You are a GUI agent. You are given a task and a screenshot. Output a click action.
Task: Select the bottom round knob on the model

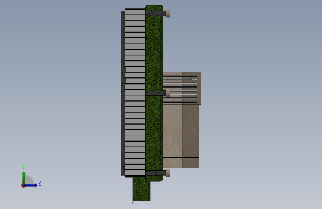click(168, 173)
